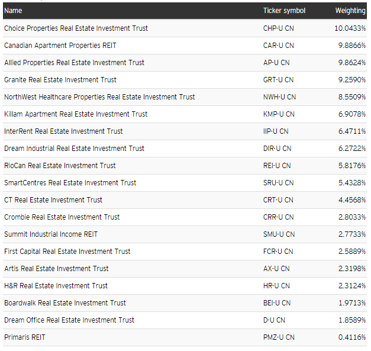This screenshot has width=371, height=351.
Task: Click weighting value 5.4328%
Action: tap(352, 183)
